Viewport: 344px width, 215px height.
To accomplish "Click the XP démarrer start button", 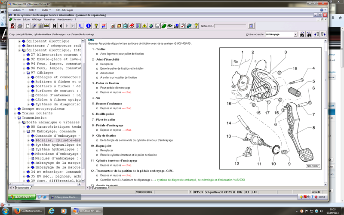I will [22, 197].
